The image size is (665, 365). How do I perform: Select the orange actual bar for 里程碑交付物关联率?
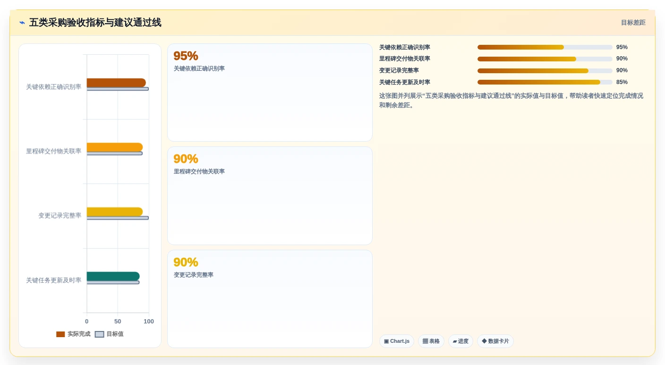[x=115, y=147]
